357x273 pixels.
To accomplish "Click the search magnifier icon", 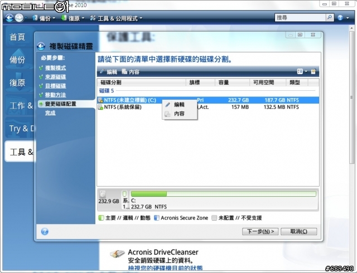I will (x=330, y=17).
